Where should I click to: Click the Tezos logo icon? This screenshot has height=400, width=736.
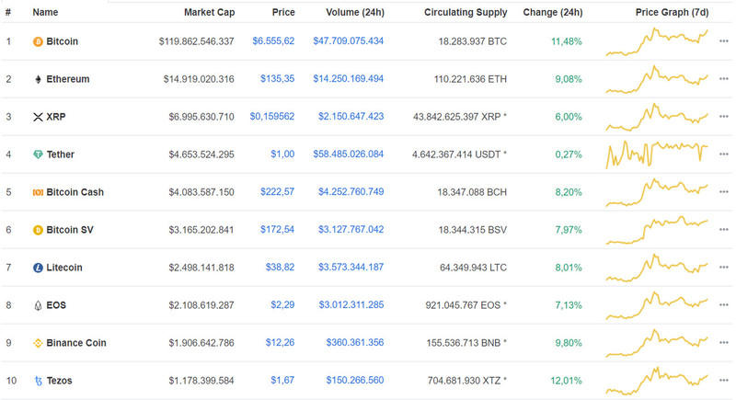pos(38,381)
